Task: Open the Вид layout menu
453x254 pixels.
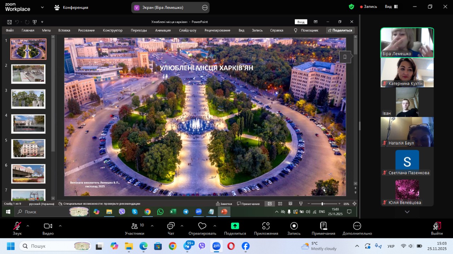Action: 391,7
